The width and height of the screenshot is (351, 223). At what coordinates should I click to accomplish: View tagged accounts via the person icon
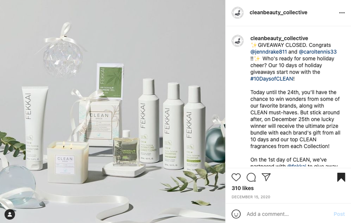pos(10,214)
